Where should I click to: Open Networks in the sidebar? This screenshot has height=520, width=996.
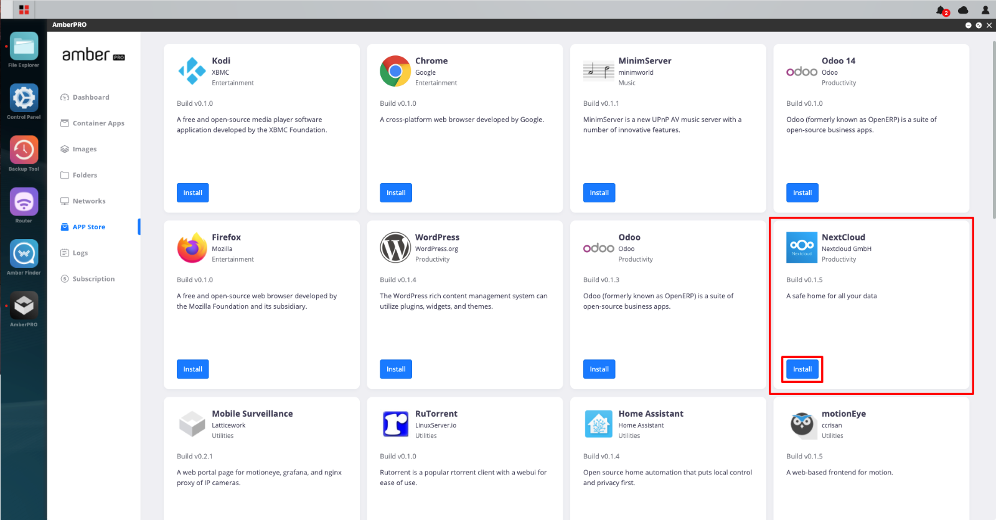click(x=83, y=201)
